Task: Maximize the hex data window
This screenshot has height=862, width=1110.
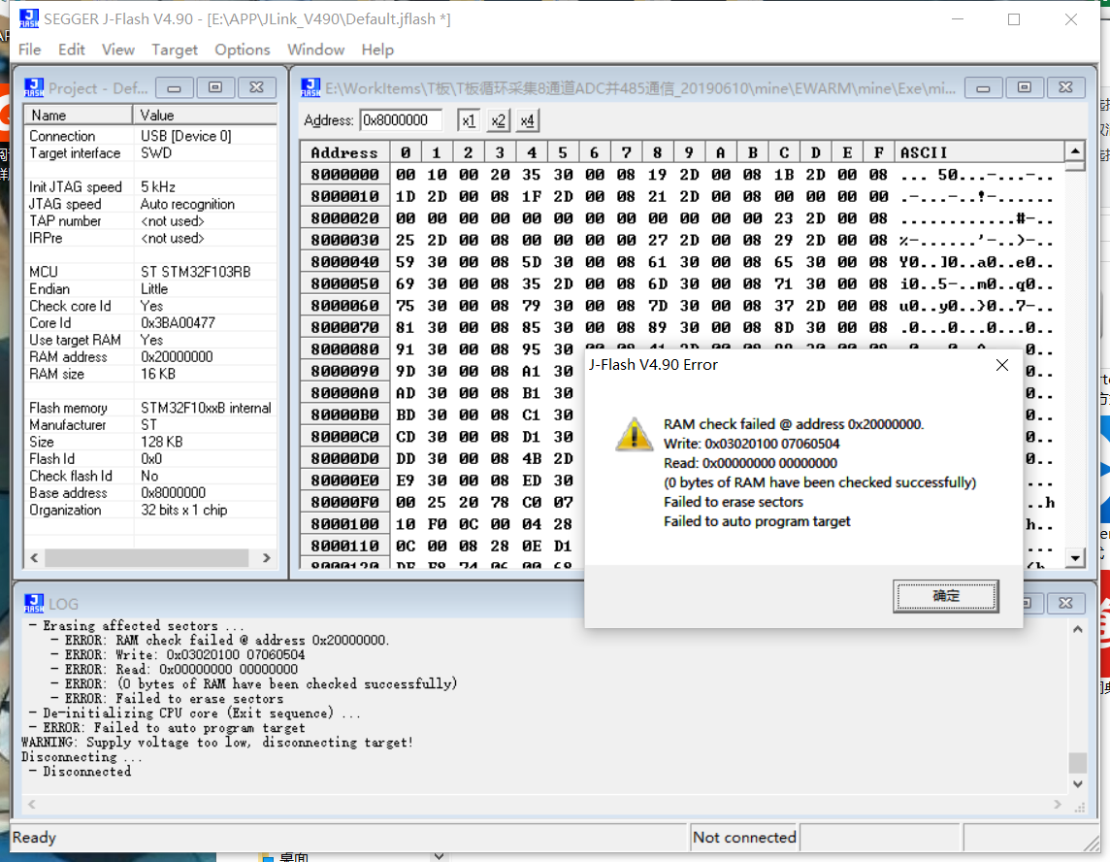Action: pyautogui.click(x=1025, y=87)
